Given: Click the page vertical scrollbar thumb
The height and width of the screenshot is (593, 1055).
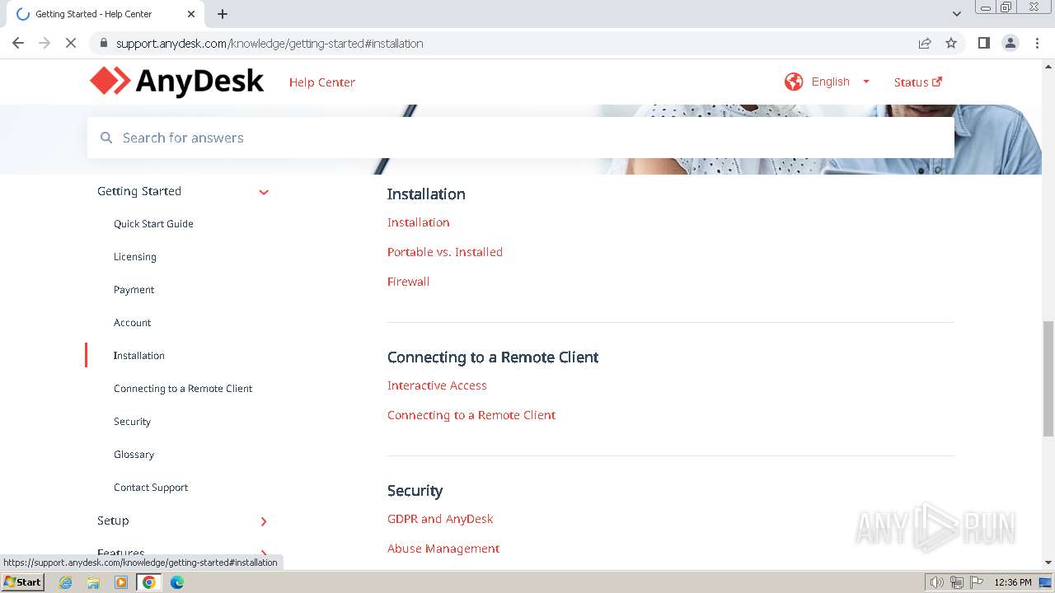Looking at the screenshot, I should coord(1048,378).
